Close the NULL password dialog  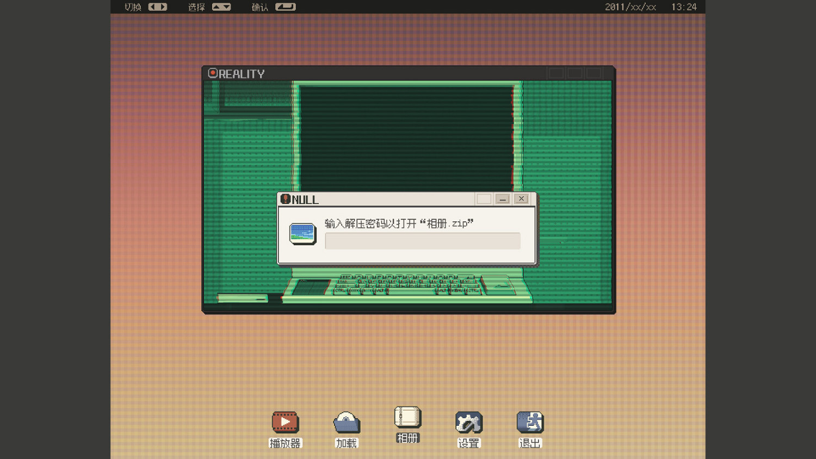coord(521,199)
